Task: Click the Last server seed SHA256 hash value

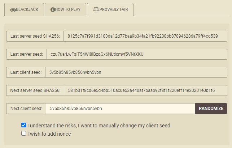Action: coord(145,36)
